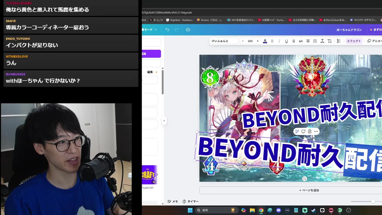Toggle uppercase aA formatting
Image resolution: width=382 pixels, height=215 pixels.
pyautogui.click(x=301, y=41)
